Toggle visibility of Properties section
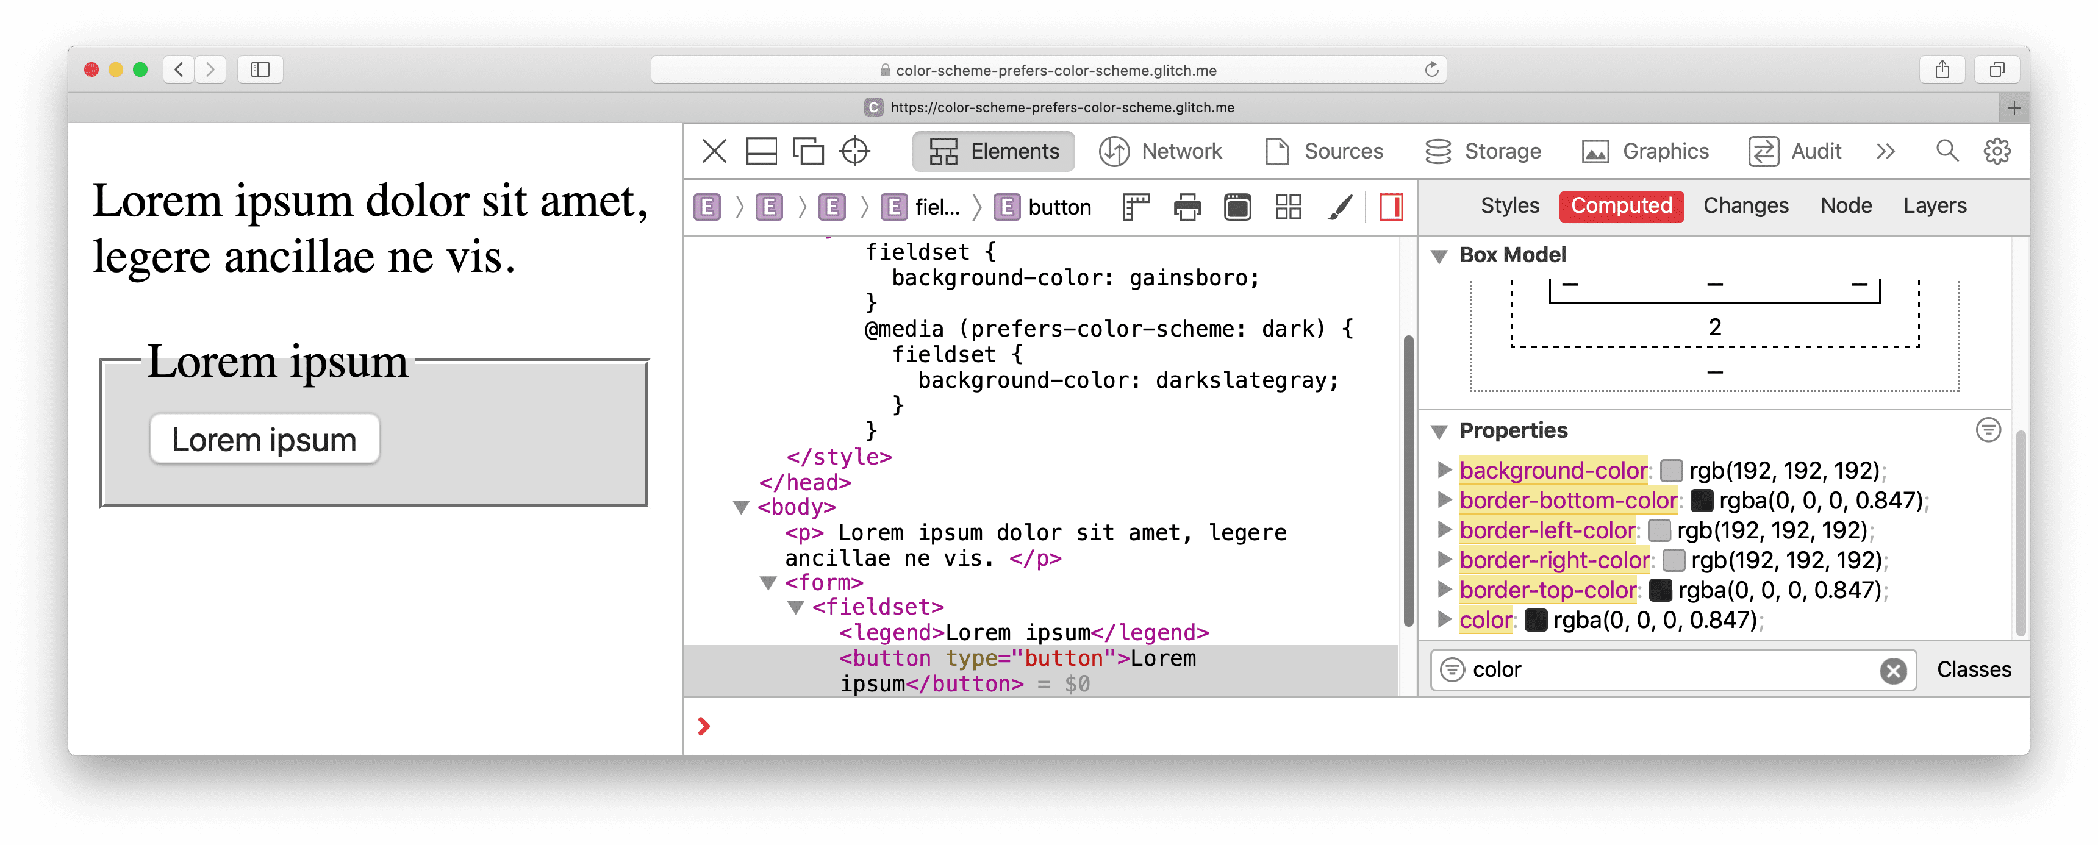The height and width of the screenshot is (845, 2098). 1444,430
